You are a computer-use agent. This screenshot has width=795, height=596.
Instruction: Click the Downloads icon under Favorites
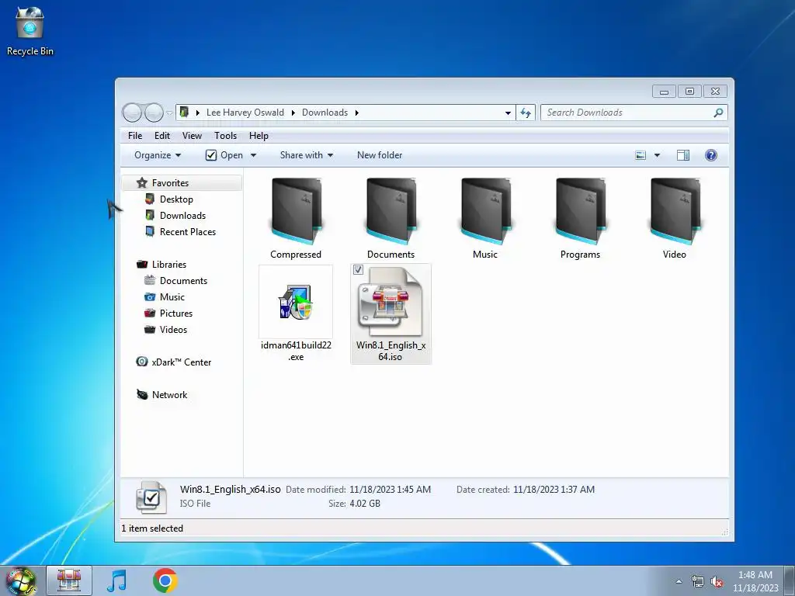coord(150,216)
